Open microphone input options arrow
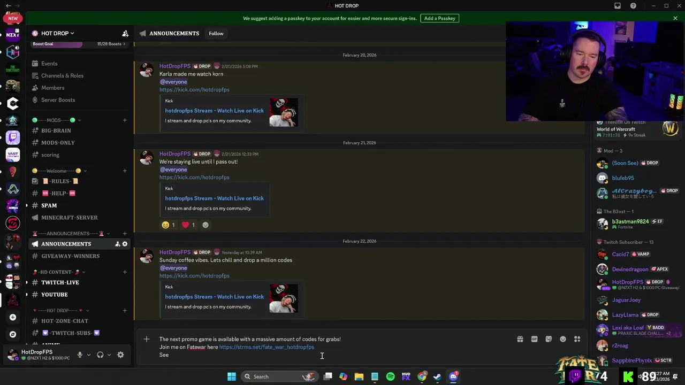 [89, 355]
